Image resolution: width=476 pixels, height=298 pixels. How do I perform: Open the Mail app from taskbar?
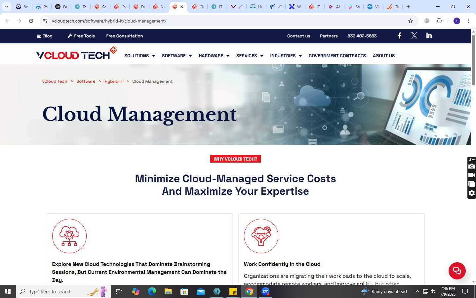coord(201,291)
